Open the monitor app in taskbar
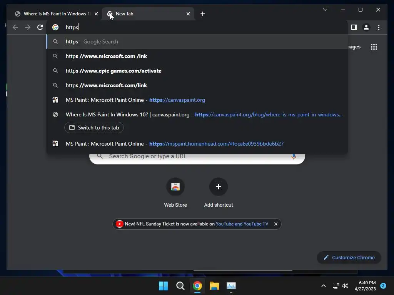The image size is (394, 295). (231, 286)
